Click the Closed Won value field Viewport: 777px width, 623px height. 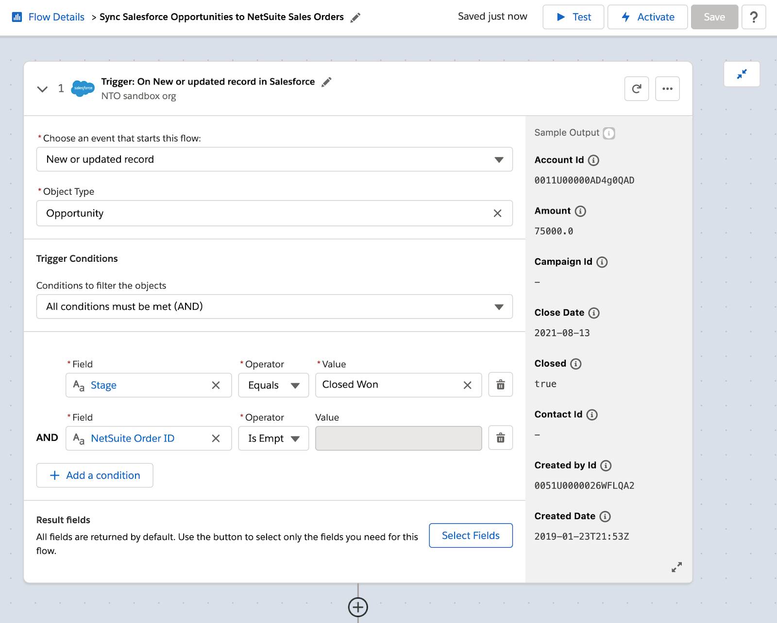(398, 385)
